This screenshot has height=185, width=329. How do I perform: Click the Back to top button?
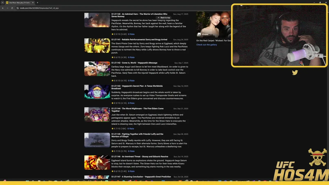[164, 18]
